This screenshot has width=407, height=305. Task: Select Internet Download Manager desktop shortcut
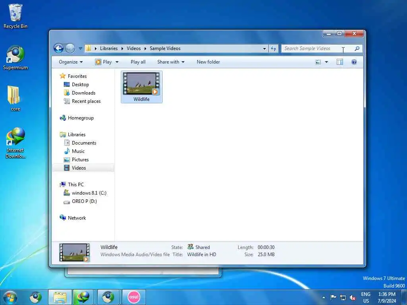pos(16,143)
